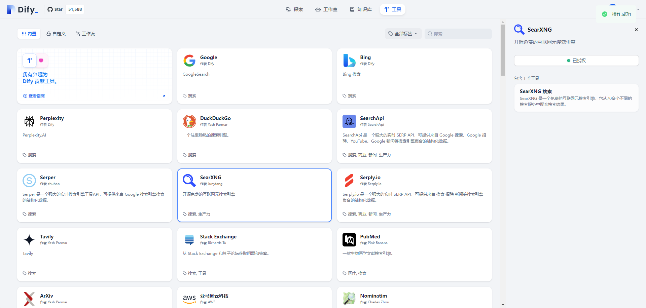Click the Perplexity logo icon
The image size is (646, 308).
pos(29,121)
